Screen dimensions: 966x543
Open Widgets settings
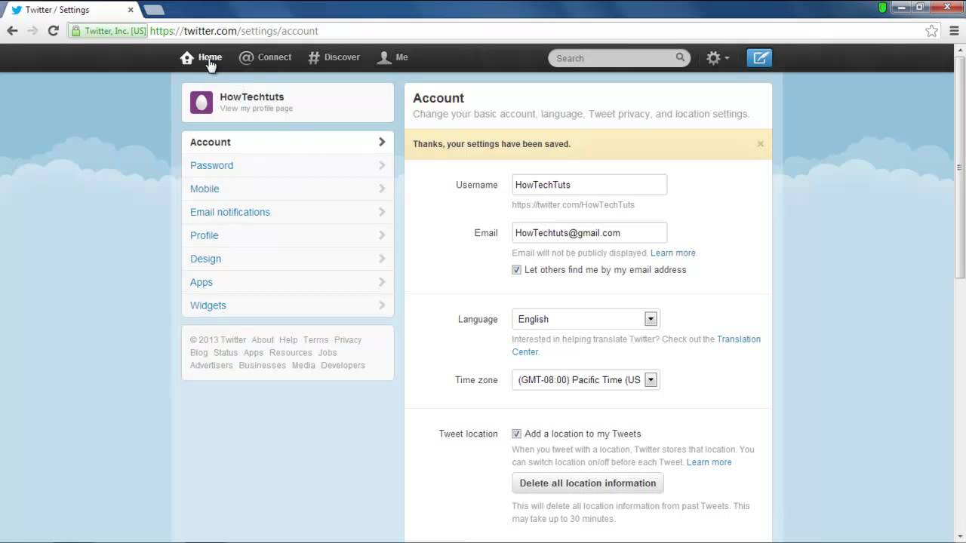point(288,305)
